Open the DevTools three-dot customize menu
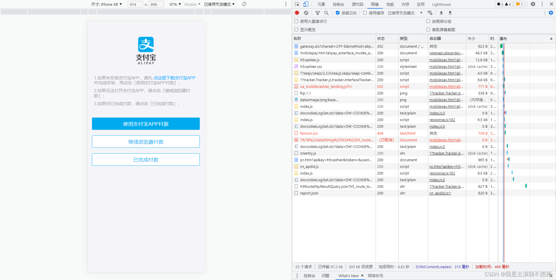The width and height of the screenshot is (556, 280). [542, 4]
